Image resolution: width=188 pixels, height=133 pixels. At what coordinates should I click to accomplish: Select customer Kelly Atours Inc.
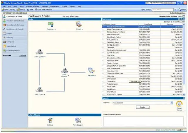[142, 71]
